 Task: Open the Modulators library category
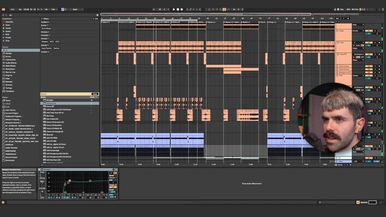click(11, 69)
